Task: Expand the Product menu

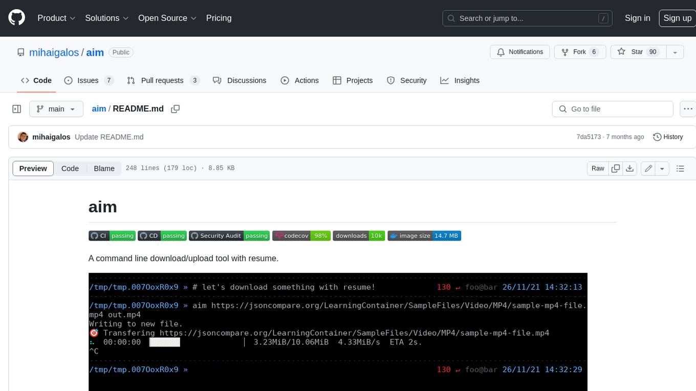Action: click(x=56, y=18)
